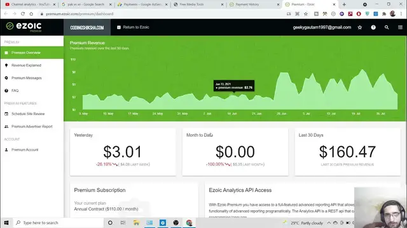Click the Return to Ezoic arrow icon
Viewport: 407px width, 228px height.
click(119, 27)
